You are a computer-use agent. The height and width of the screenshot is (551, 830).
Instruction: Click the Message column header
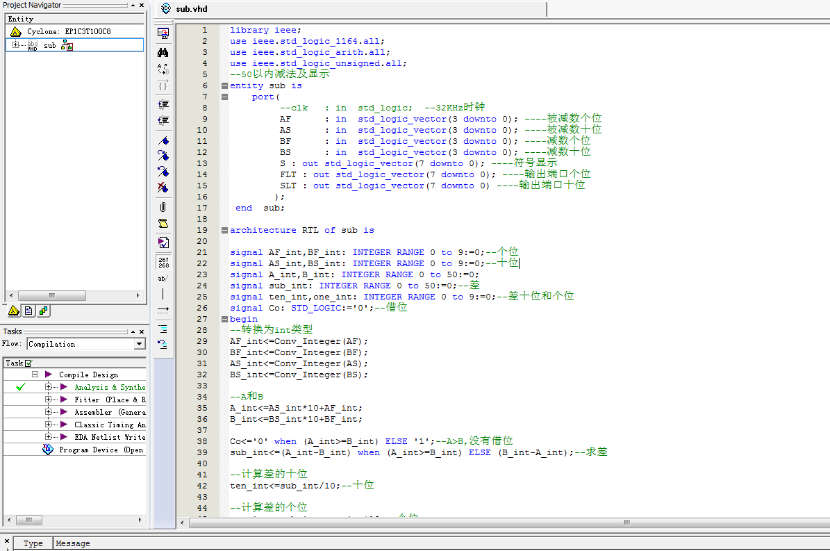(73, 543)
